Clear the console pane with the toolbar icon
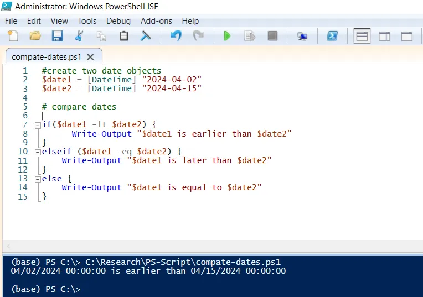The height and width of the screenshot is (297, 423). click(146, 37)
